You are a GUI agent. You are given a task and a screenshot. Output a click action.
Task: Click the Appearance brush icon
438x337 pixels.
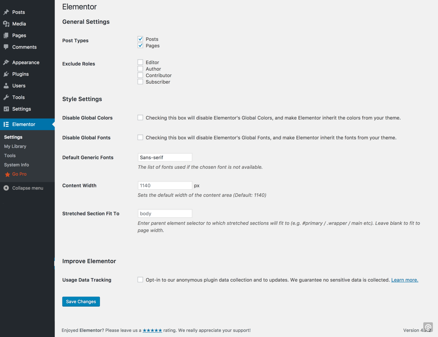tap(7, 62)
